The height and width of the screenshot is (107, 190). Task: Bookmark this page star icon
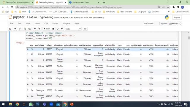click(168, 7)
